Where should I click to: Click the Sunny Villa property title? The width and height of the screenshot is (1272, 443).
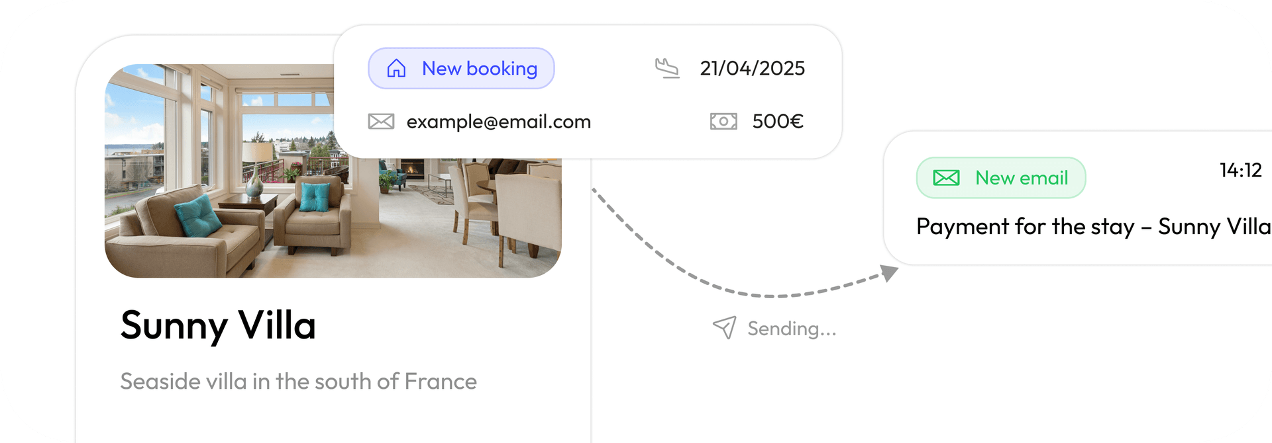tap(218, 325)
